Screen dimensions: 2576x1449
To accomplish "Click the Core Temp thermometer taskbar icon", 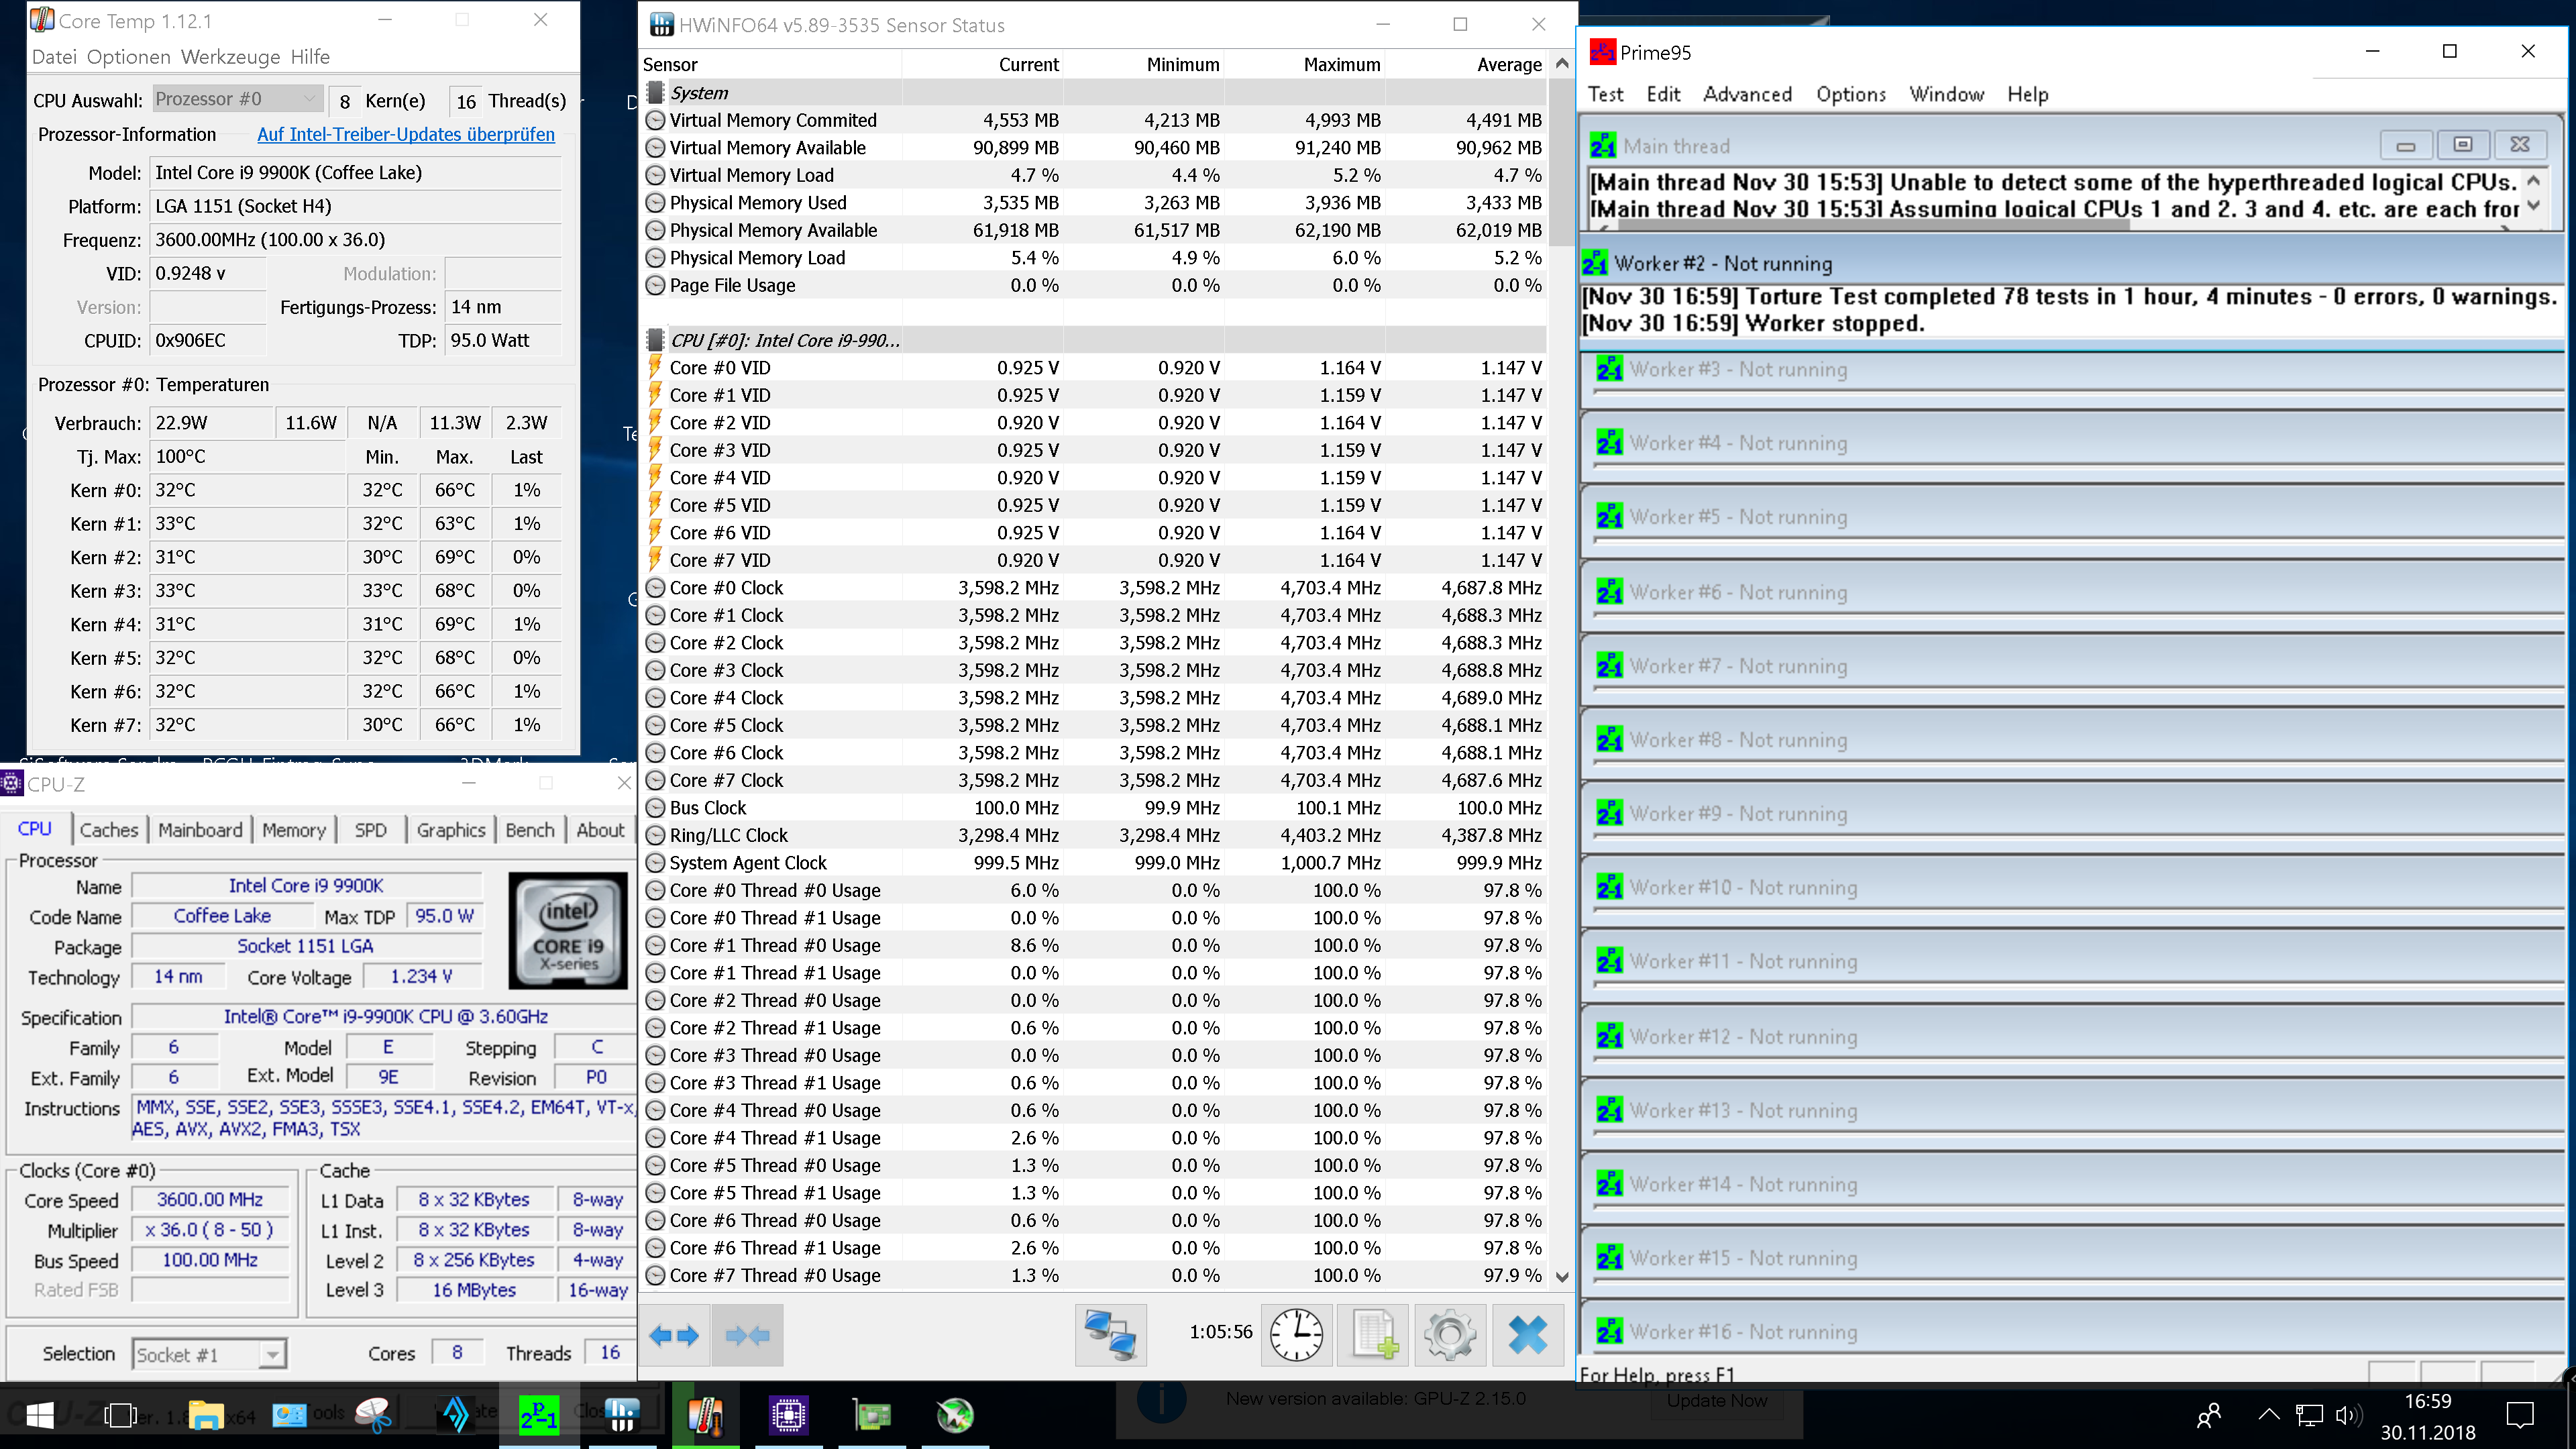I will click(x=705, y=1414).
